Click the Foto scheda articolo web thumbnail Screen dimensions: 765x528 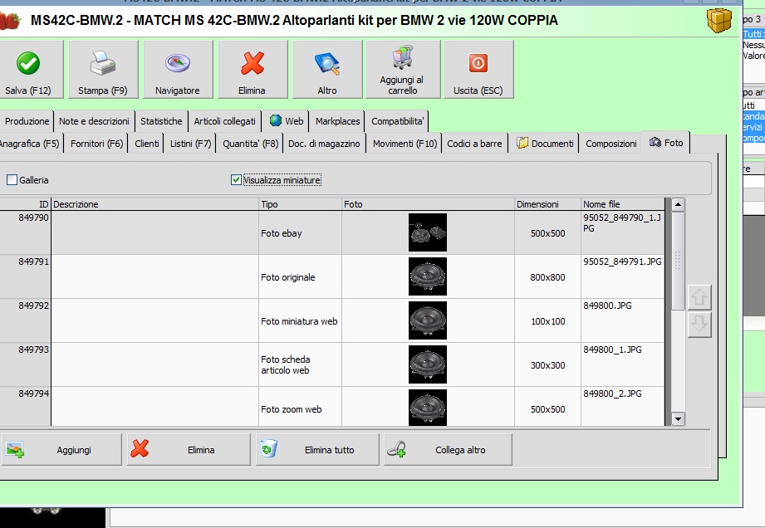click(428, 364)
